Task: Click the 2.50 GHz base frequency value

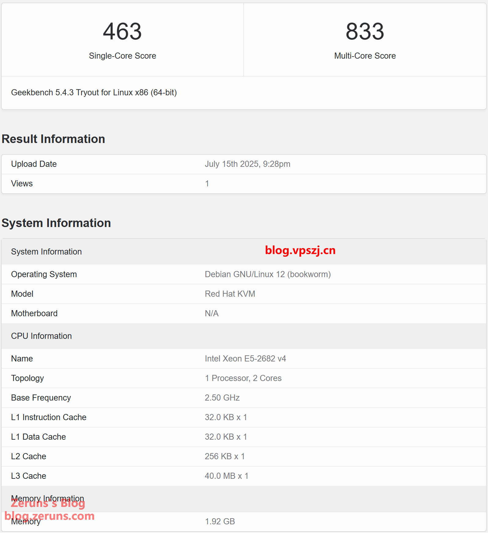Action: coord(222,398)
